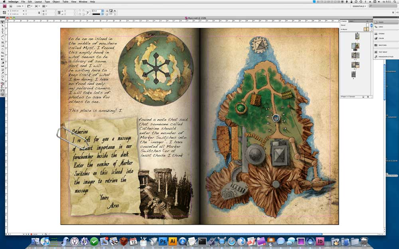Click the search field in the application bar
The image size is (399, 249).
click(x=383, y=6)
